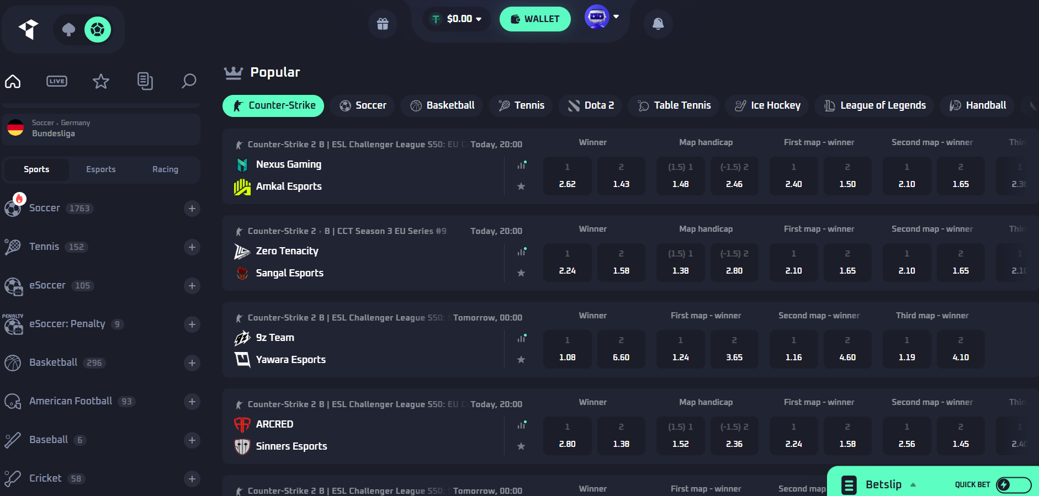Star the 9z Team vs Yawara match
The image size is (1039, 496).
[x=521, y=360]
